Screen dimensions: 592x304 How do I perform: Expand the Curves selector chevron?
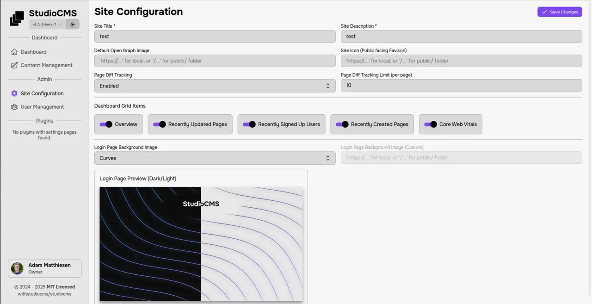pos(327,158)
